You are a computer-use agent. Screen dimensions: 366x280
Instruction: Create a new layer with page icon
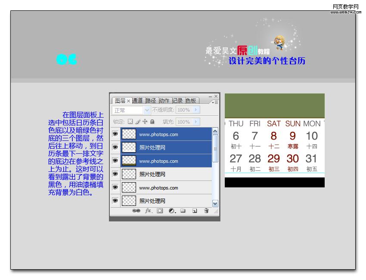[x=195, y=211]
